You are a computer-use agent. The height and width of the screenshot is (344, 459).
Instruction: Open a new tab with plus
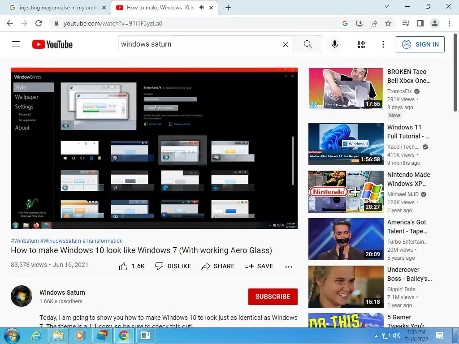coord(228,8)
